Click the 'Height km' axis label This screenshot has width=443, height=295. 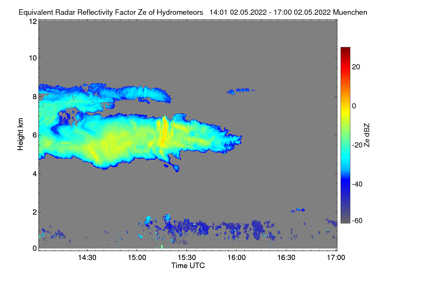pos(21,134)
